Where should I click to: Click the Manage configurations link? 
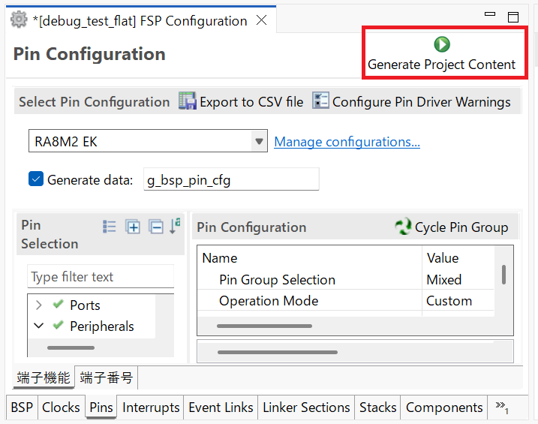click(347, 142)
